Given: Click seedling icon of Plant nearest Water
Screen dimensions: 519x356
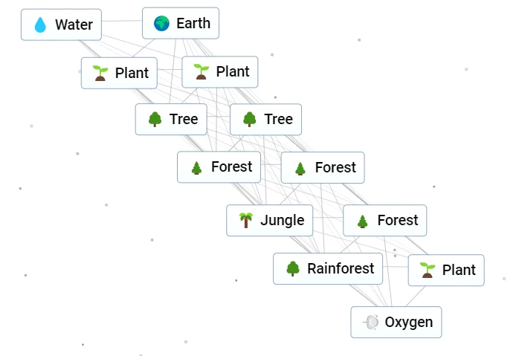Looking at the screenshot, I should pyautogui.click(x=100, y=74).
